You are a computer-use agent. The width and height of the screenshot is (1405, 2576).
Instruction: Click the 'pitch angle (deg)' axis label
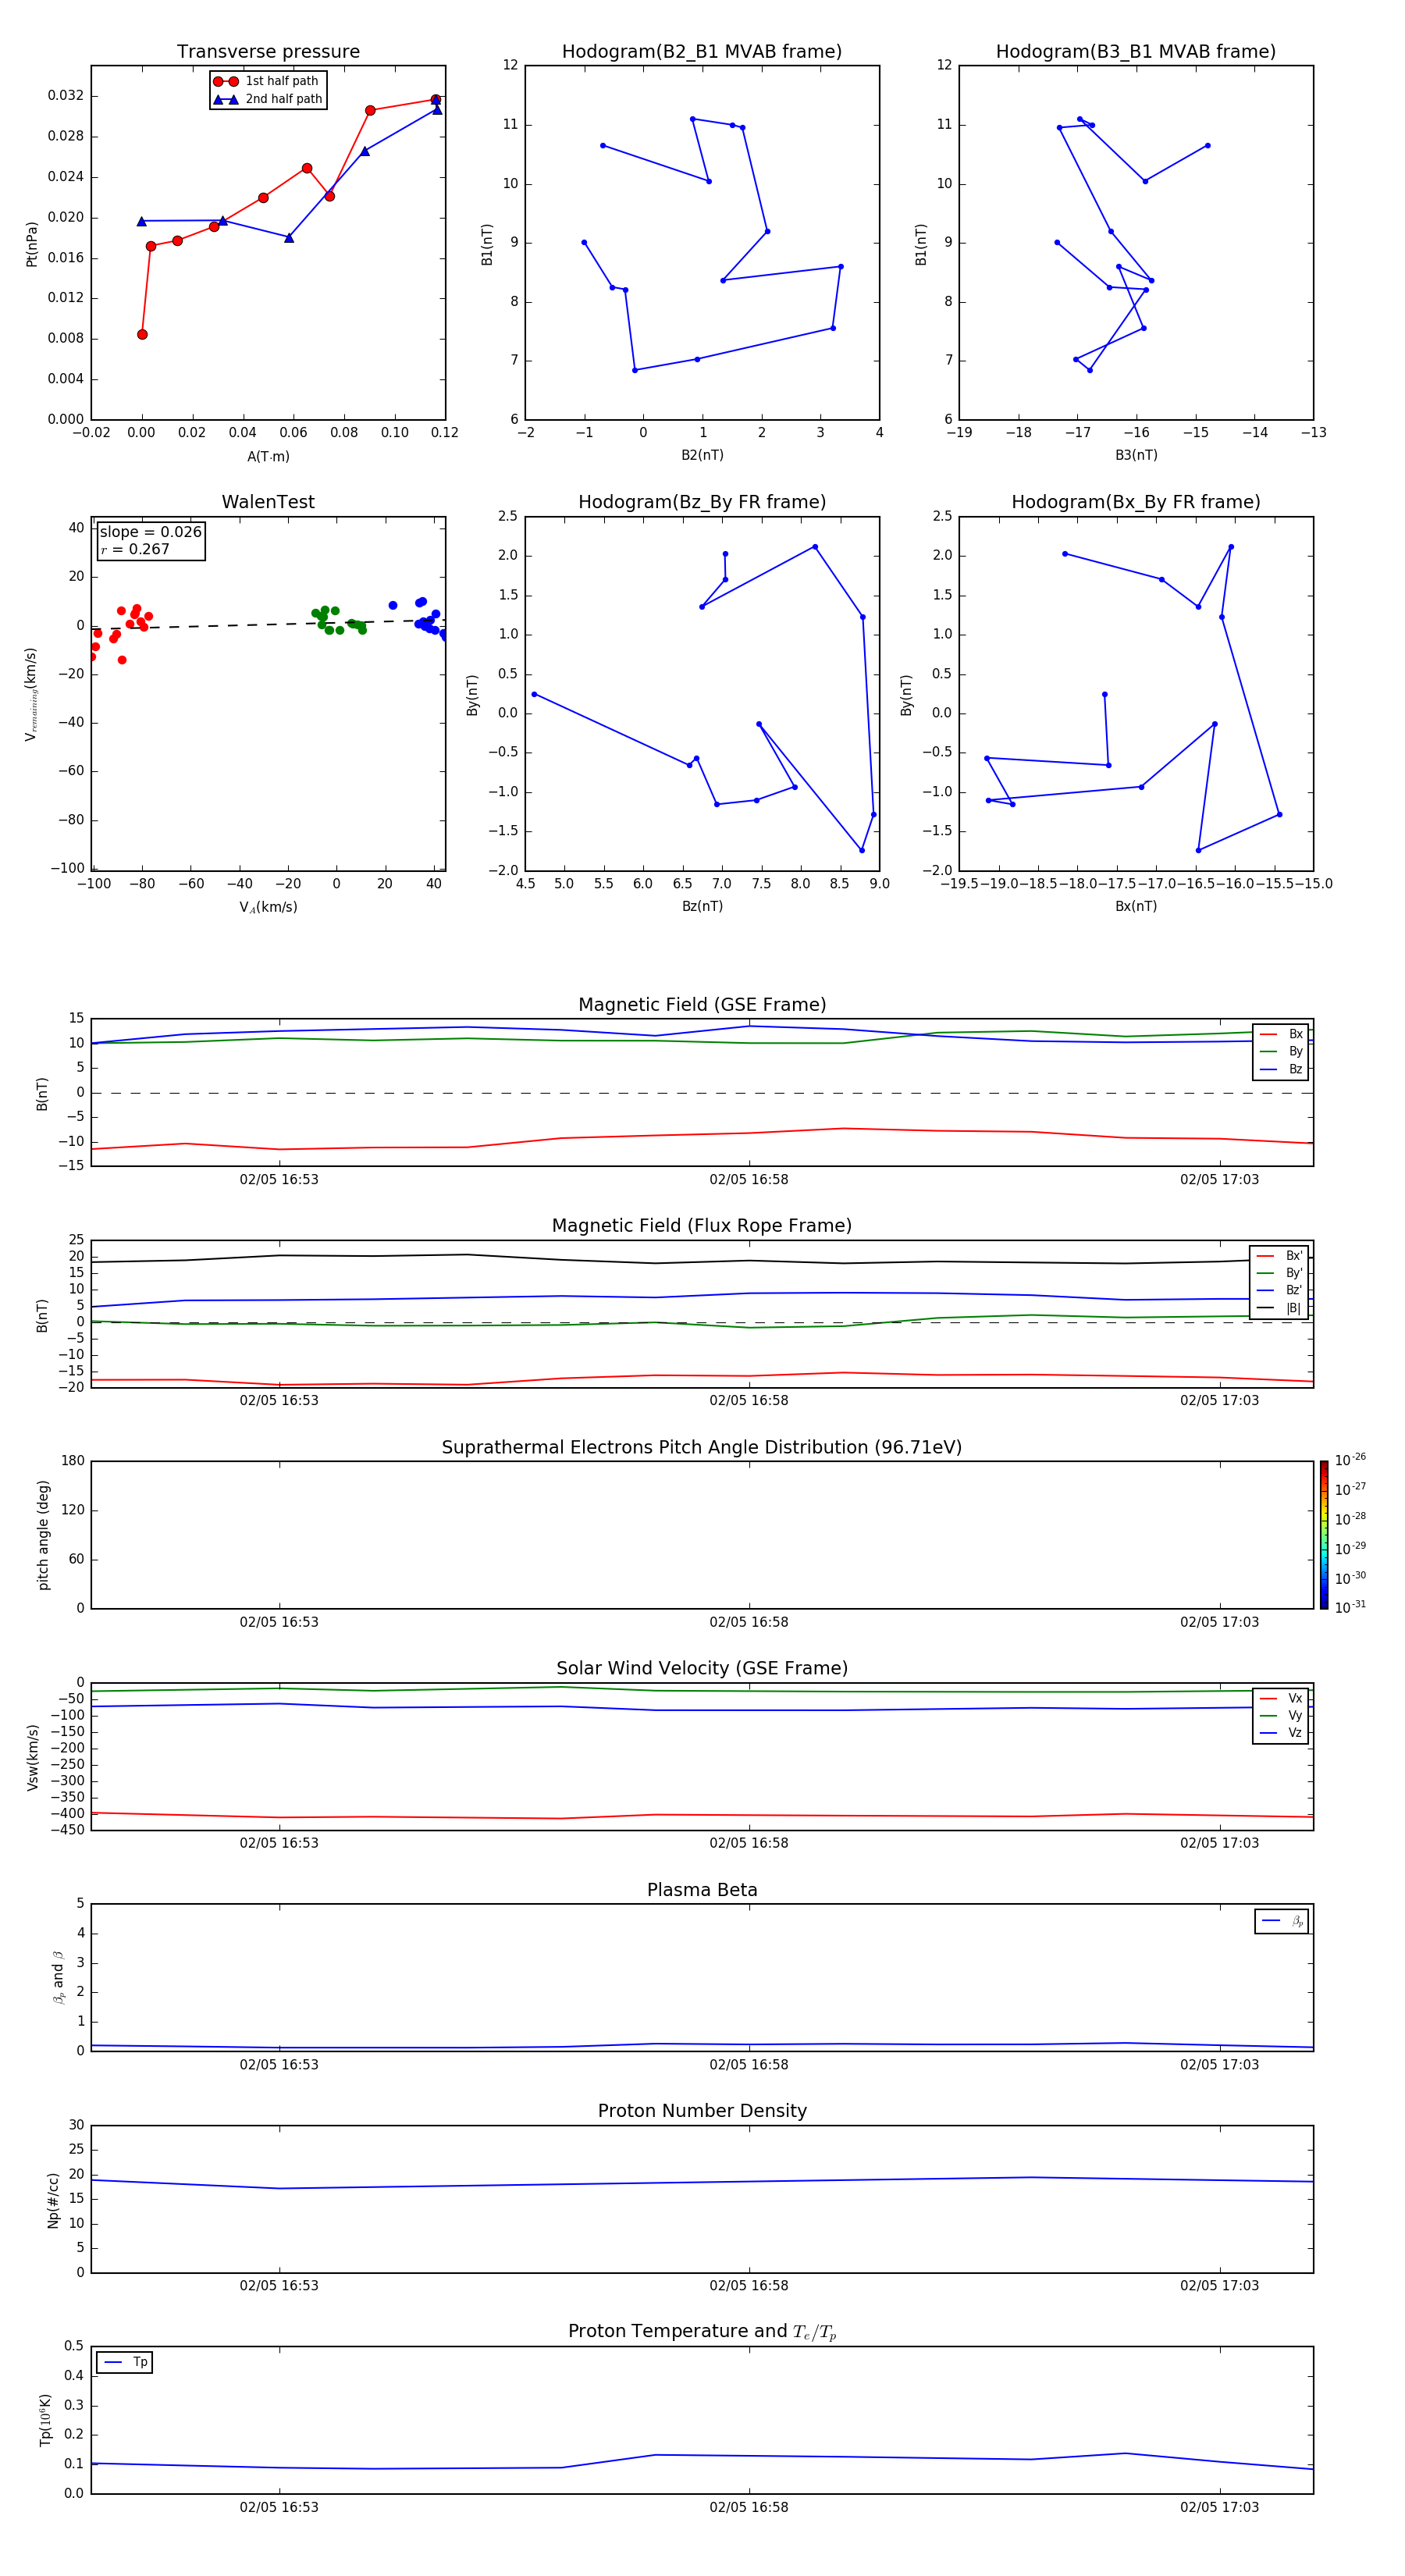[43, 1535]
